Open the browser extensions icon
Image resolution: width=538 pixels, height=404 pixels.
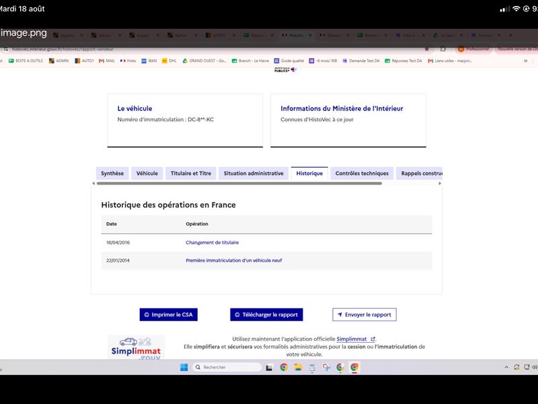pyautogui.click(x=443, y=49)
